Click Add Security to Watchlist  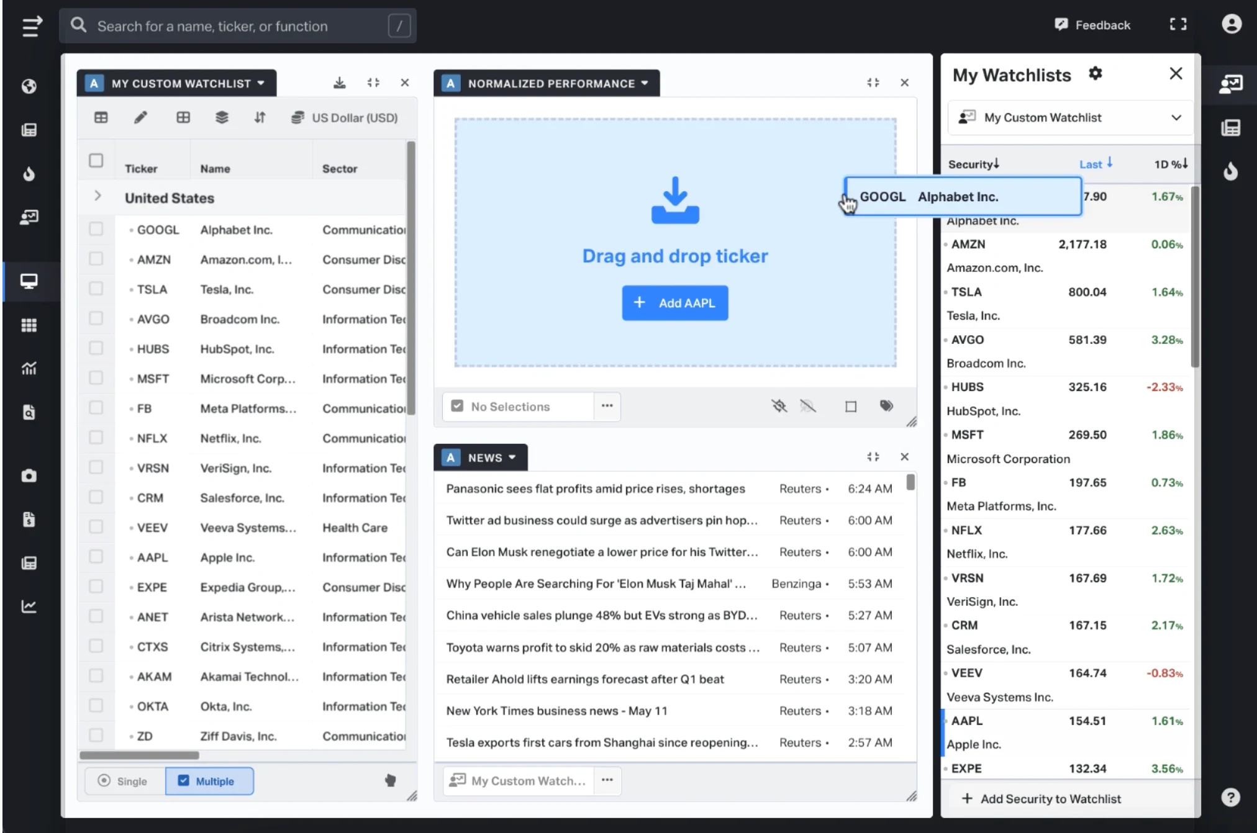click(1041, 799)
